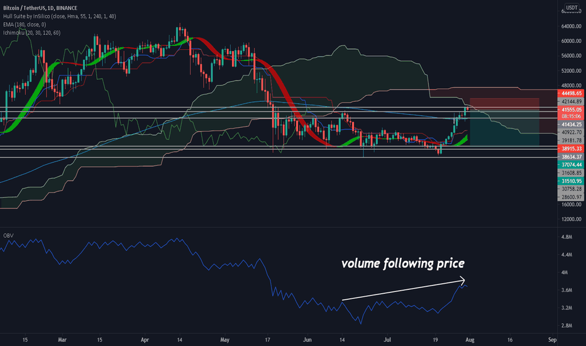Click date 16 on the time axis
The image size is (586, 346).
[510, 340]
